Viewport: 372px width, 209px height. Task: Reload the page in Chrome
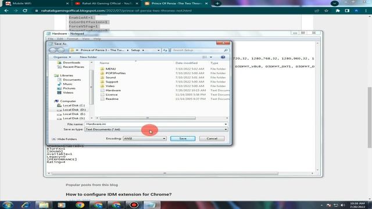[x=25, y=10]
